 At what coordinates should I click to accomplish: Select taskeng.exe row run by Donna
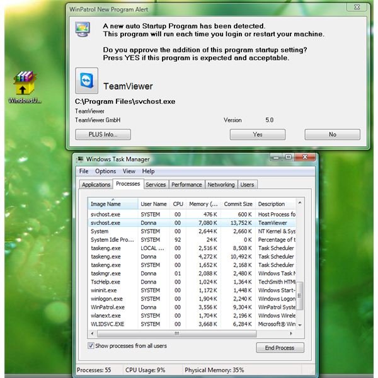(x=192, y=256)
